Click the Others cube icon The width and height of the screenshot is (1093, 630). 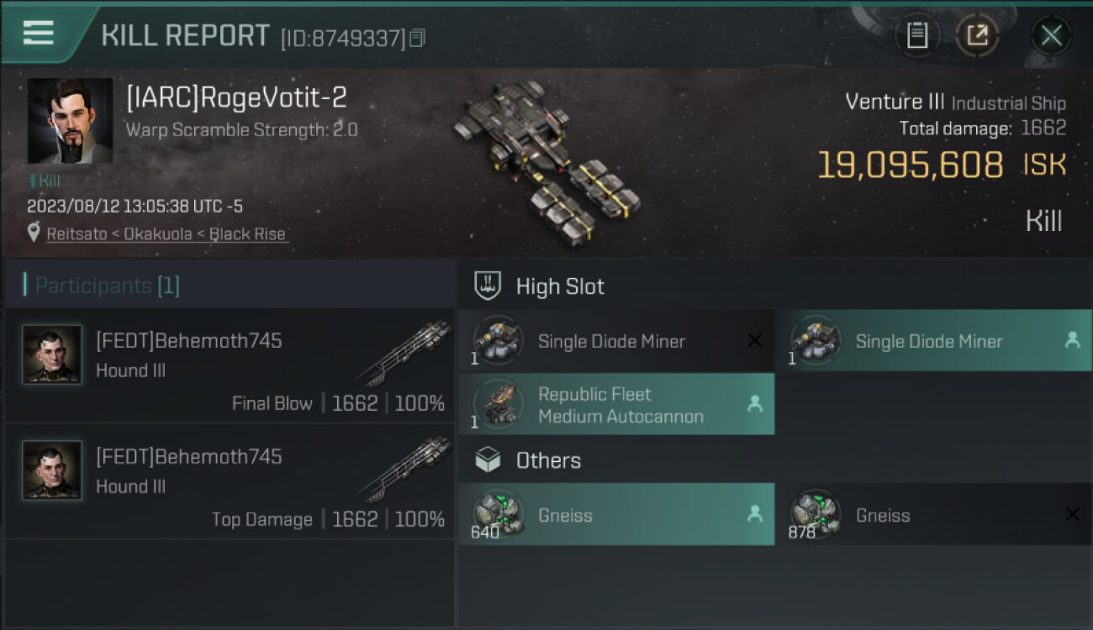pyautogui.click(x=488, y=460)
